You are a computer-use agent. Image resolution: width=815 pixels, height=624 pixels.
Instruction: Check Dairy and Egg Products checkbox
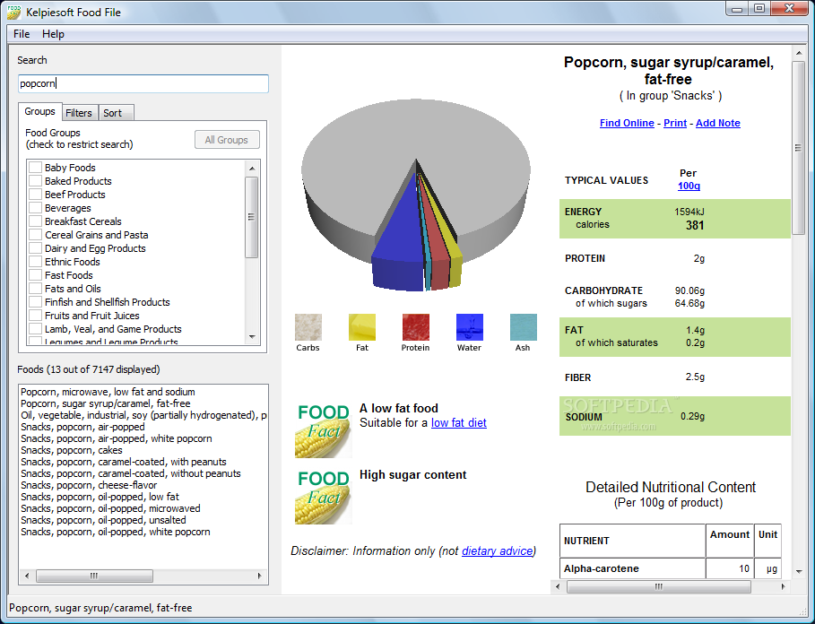tap(35, 248)
